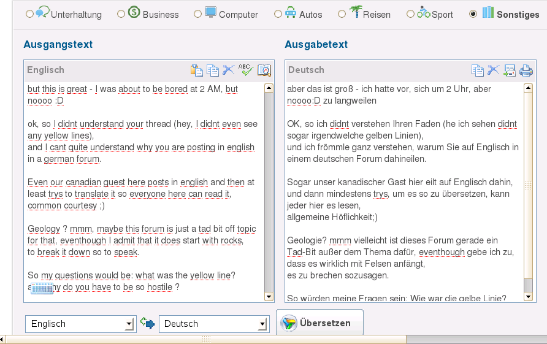Click the Computer monitor icon

click(x=211, y=12)
